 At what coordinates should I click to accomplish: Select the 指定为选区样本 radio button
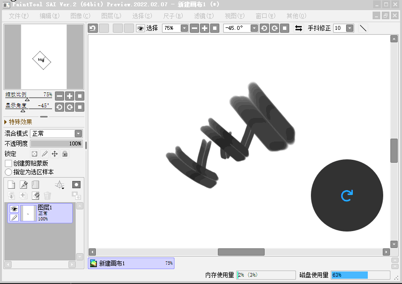point(9,172)
